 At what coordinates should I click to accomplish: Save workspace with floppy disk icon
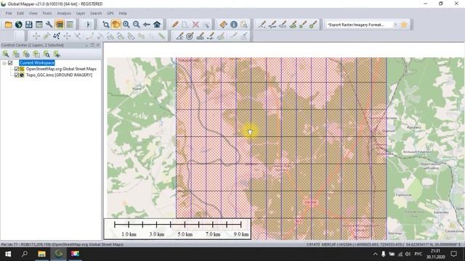[29, 25]
